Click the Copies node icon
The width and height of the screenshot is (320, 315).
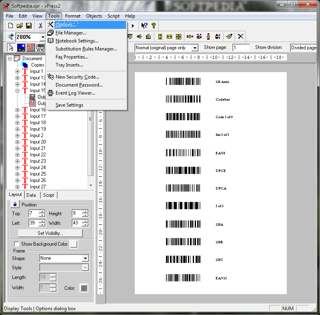[25, 65]
